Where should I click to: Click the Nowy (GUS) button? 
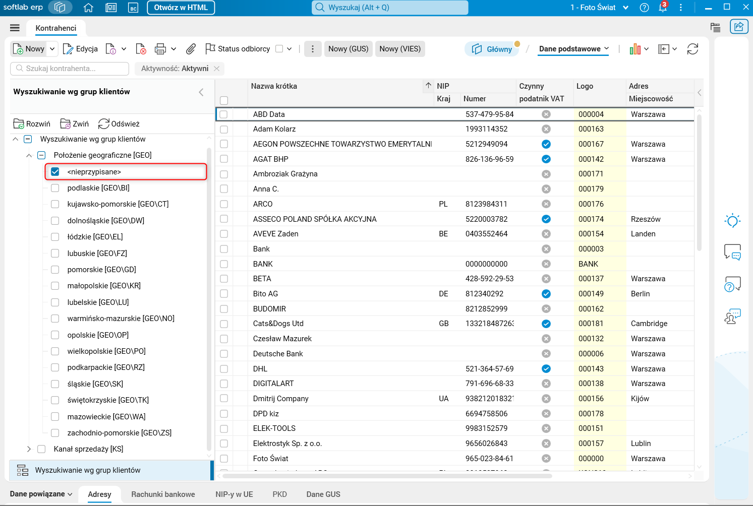point(349,49)
